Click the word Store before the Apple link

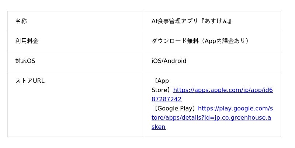160,90
